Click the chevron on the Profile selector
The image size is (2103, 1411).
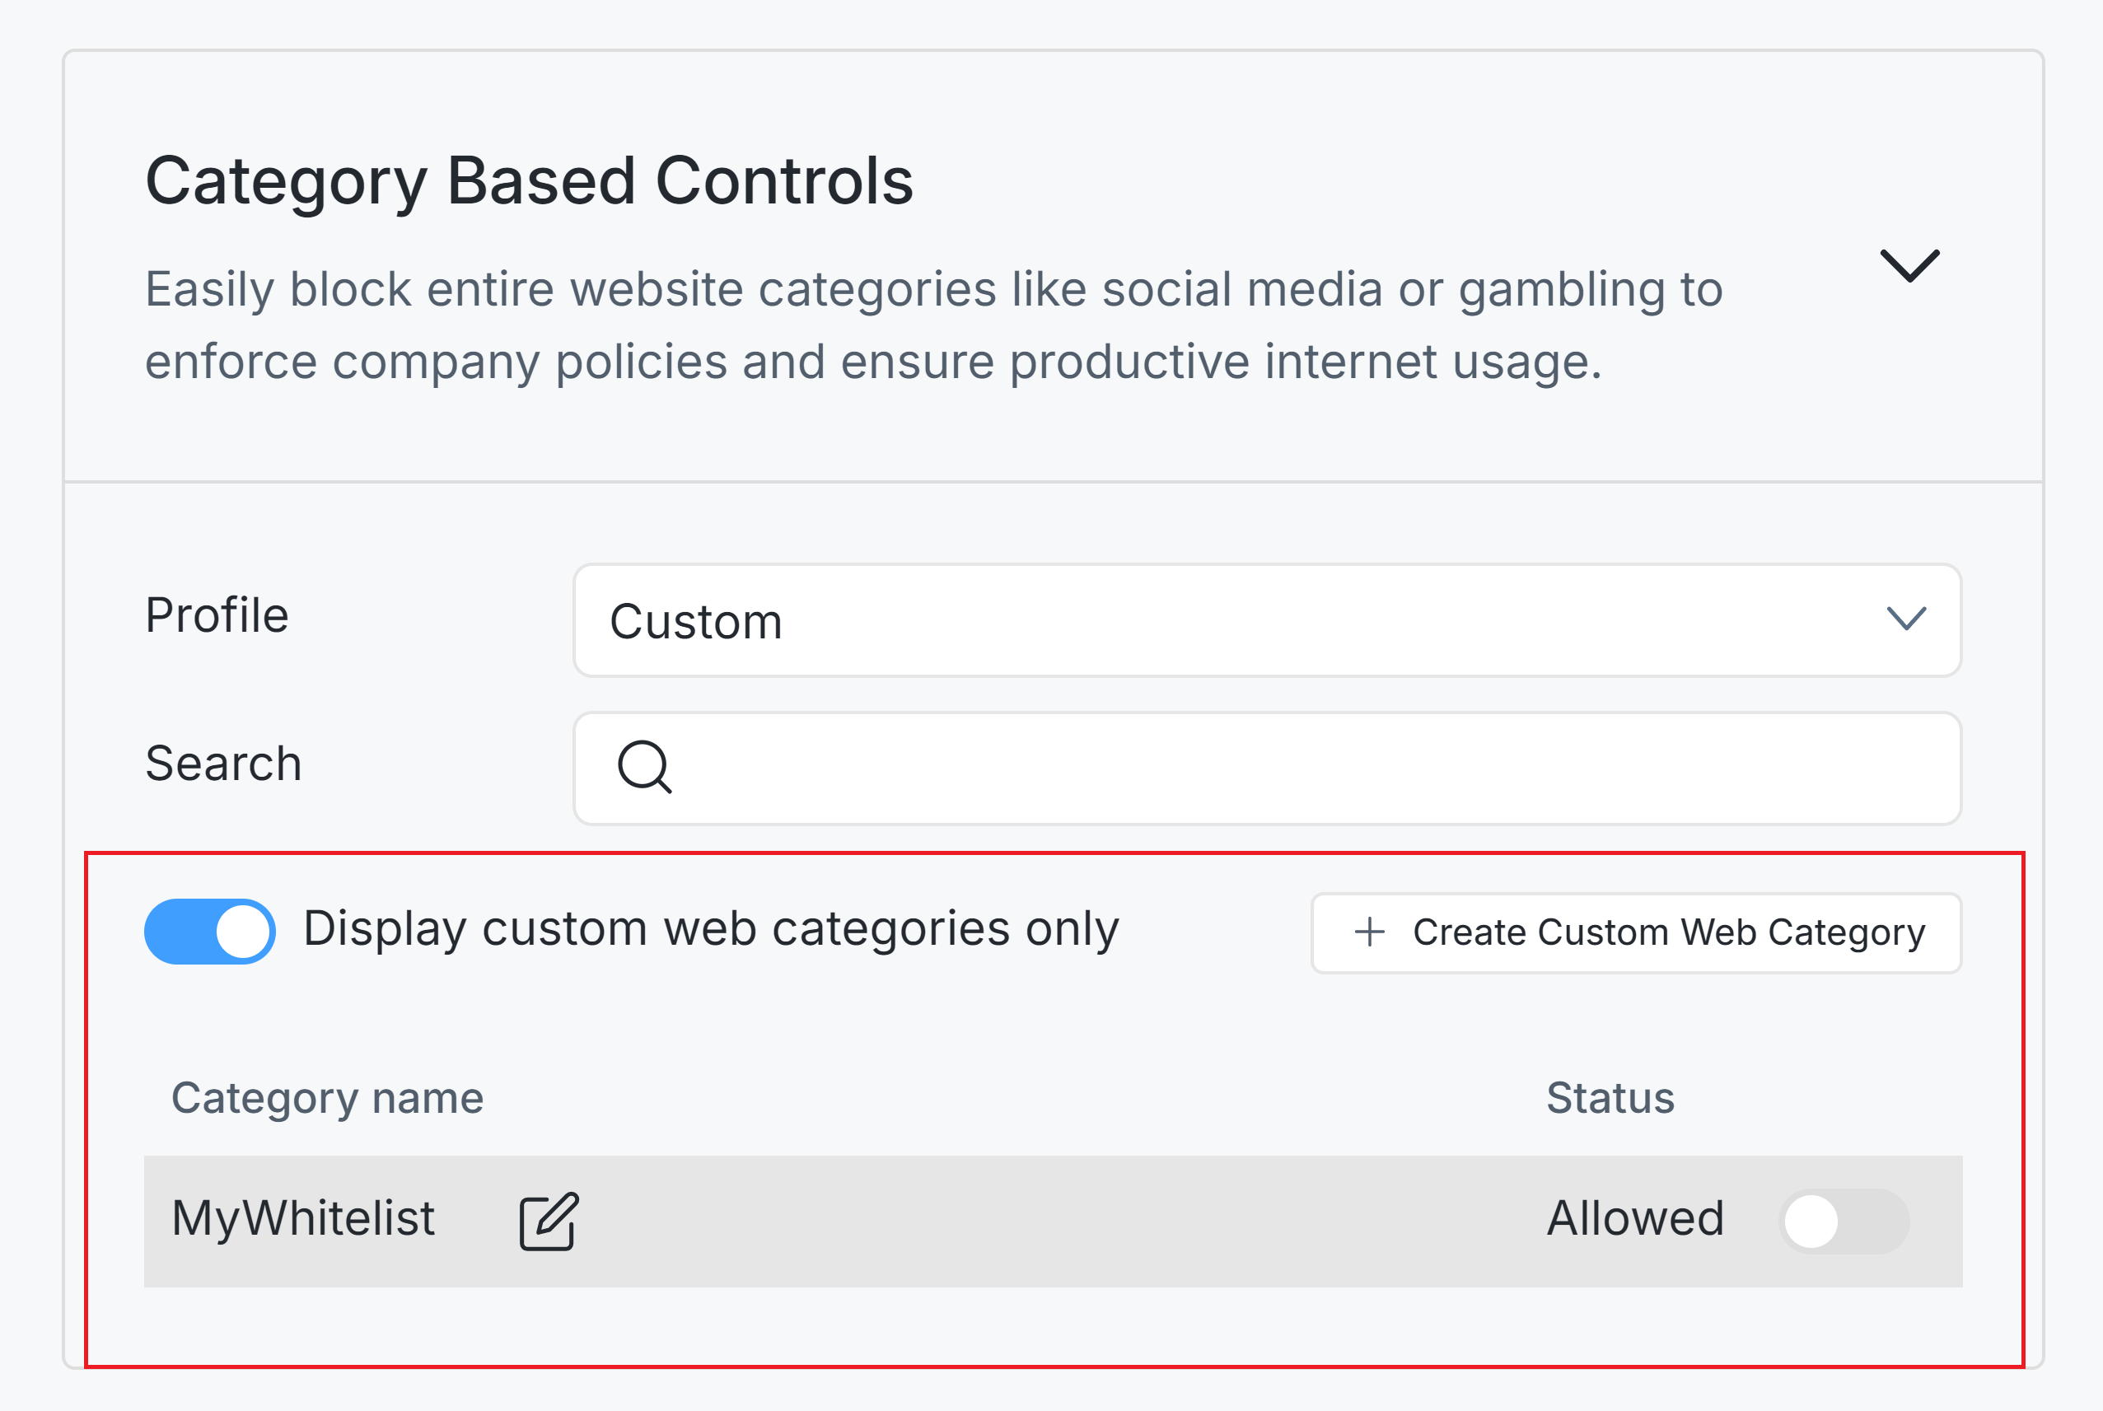1905,620
